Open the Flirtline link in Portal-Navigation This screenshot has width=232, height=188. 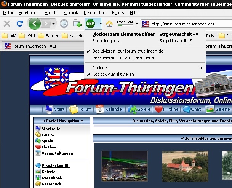(x=49, y=147)
